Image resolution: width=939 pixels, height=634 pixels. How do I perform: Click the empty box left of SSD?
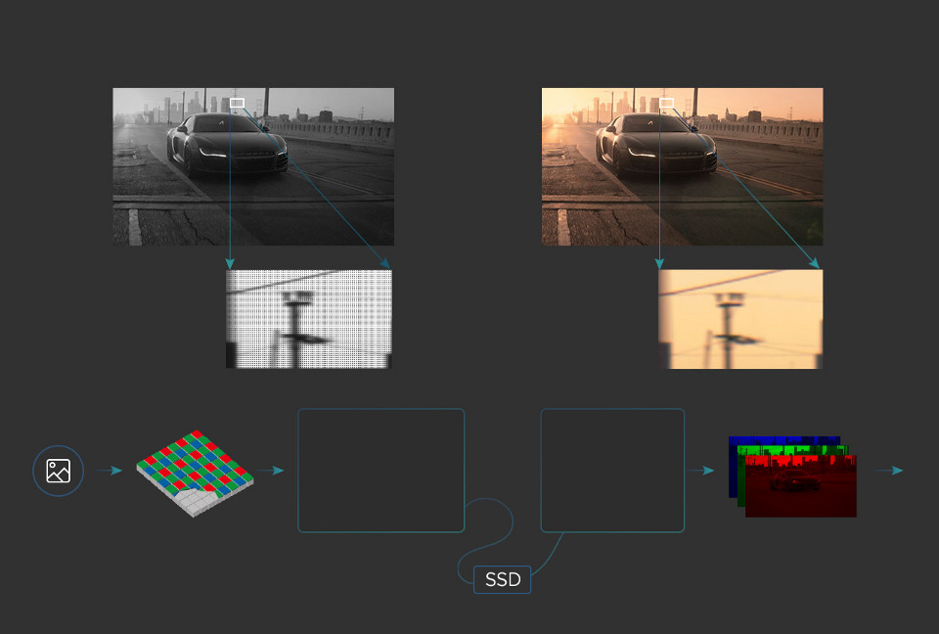[x=380, y=471]
